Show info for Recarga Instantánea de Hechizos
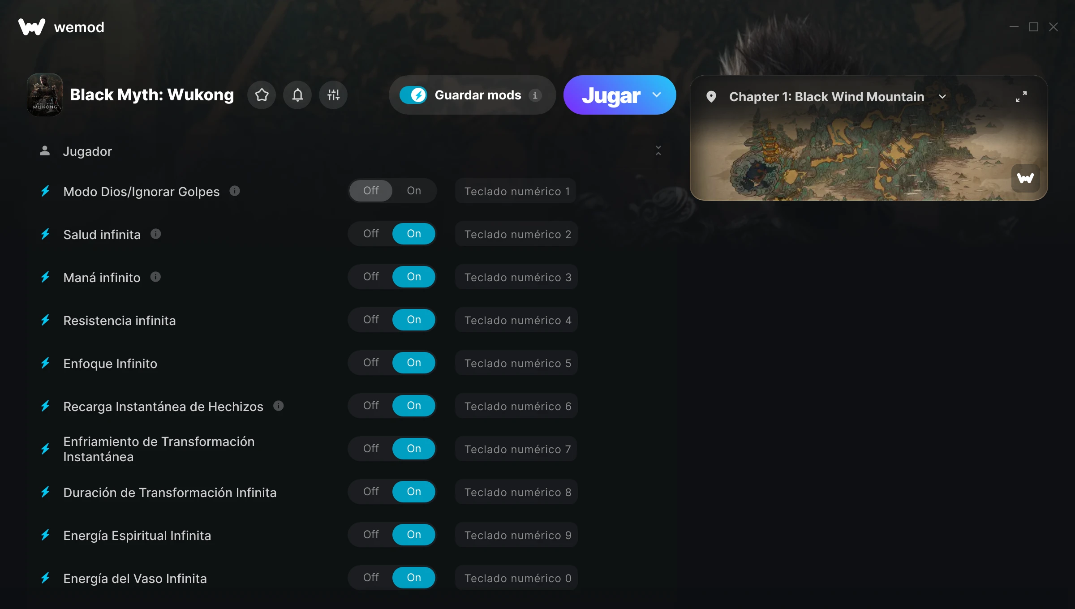Image resolution: width=1075 pixels, height=609 pixels. point(279,406)
